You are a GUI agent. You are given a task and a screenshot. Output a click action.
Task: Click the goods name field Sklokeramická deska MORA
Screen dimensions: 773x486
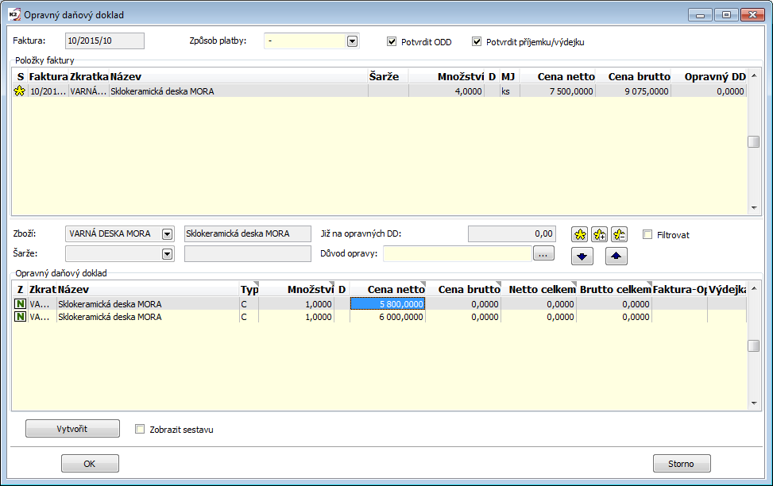coord(248,234)
